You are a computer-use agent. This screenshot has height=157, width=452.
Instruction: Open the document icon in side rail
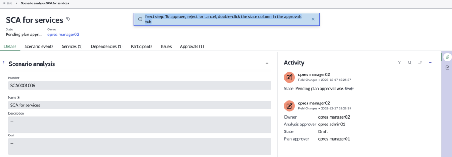447,68
